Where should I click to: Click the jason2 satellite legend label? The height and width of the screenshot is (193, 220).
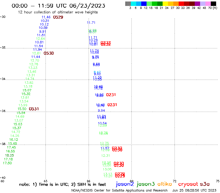(x=125, y=184)
